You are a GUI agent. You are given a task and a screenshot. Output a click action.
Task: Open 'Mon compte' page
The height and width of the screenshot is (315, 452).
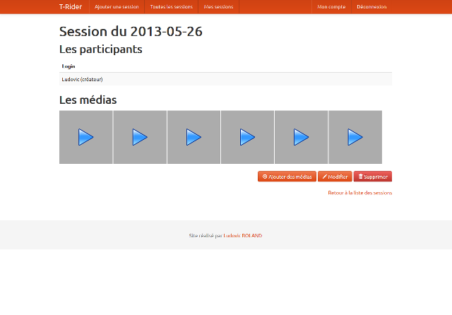pos(331,6)
